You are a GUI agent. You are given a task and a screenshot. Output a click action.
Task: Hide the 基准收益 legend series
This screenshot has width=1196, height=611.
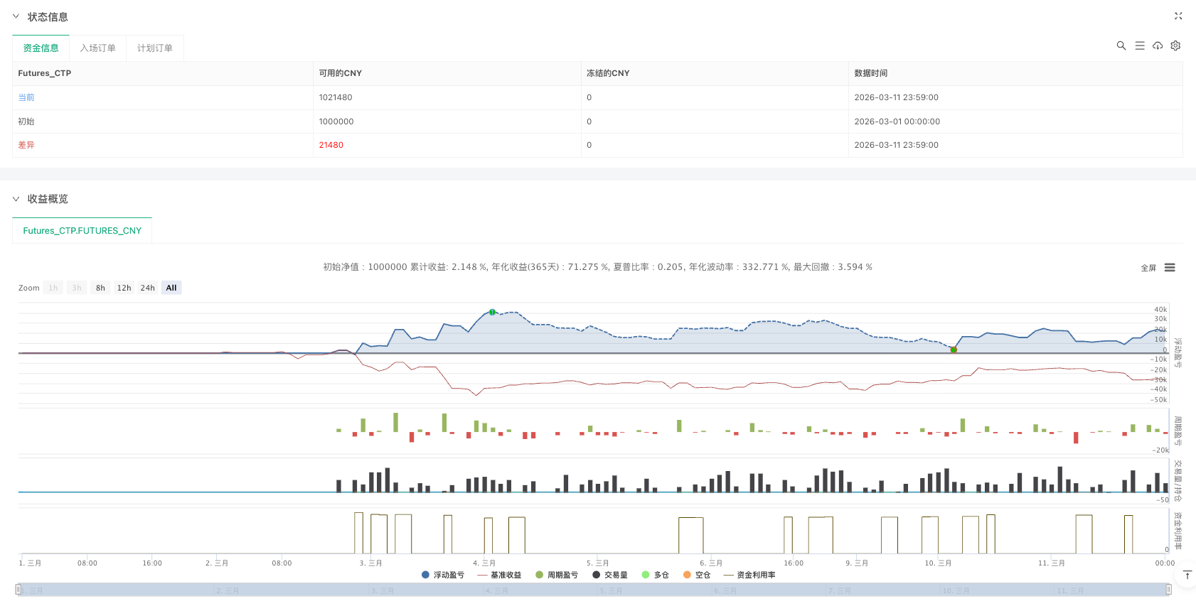(500, 575)
